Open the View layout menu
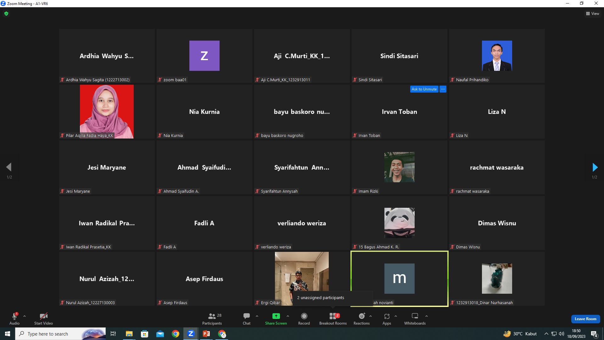The image size is (604, 340). pyautogui.click(x=593, y=14)
